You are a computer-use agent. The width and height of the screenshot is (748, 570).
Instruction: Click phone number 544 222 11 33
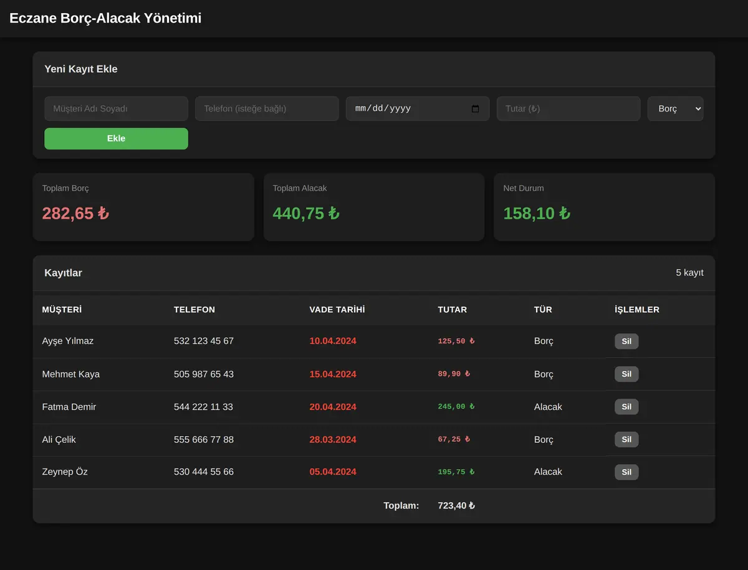(203, 407)
